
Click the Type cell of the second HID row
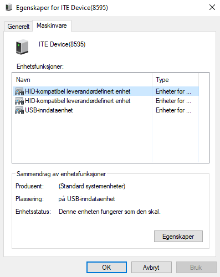point(173,101)
